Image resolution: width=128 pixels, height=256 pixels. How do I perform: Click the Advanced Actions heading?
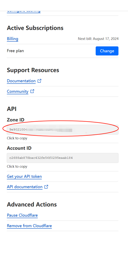32,204
